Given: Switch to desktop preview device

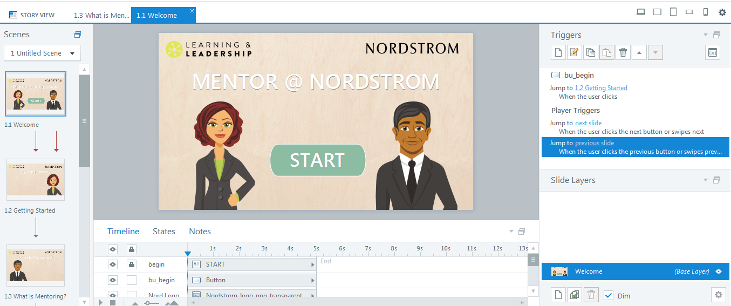Looking at the screenshot, I should tap(641, 12).
